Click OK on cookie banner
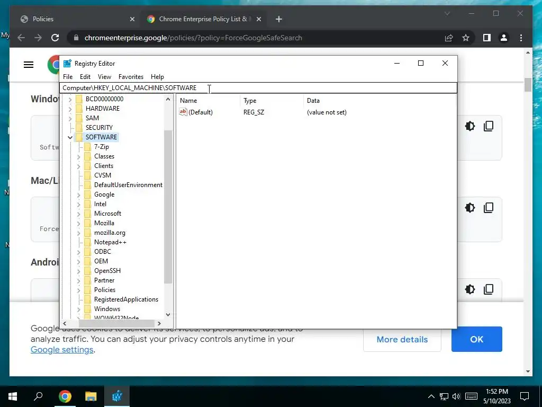Image resolution: width=542 pixels, height=407 pixels. [x=477, y=339]
